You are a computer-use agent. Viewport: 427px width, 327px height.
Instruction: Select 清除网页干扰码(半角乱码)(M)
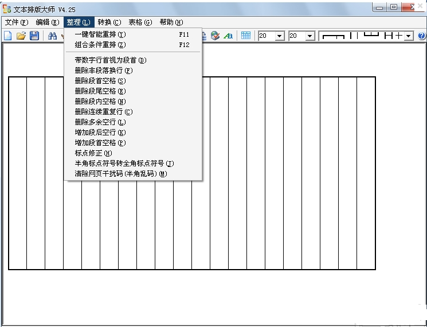[x=133, y=174]
